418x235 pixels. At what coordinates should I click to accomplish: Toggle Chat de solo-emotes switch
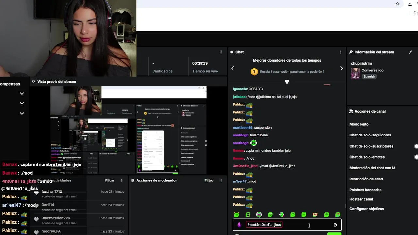tap(416, 157)
